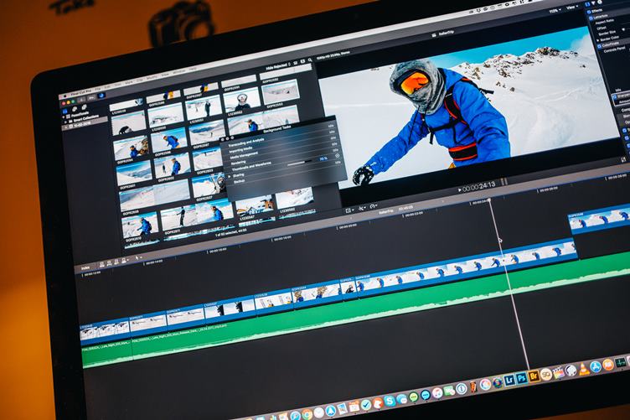Open 1Password from the dock
Screen dimensions: 630x420
(462, 389)
